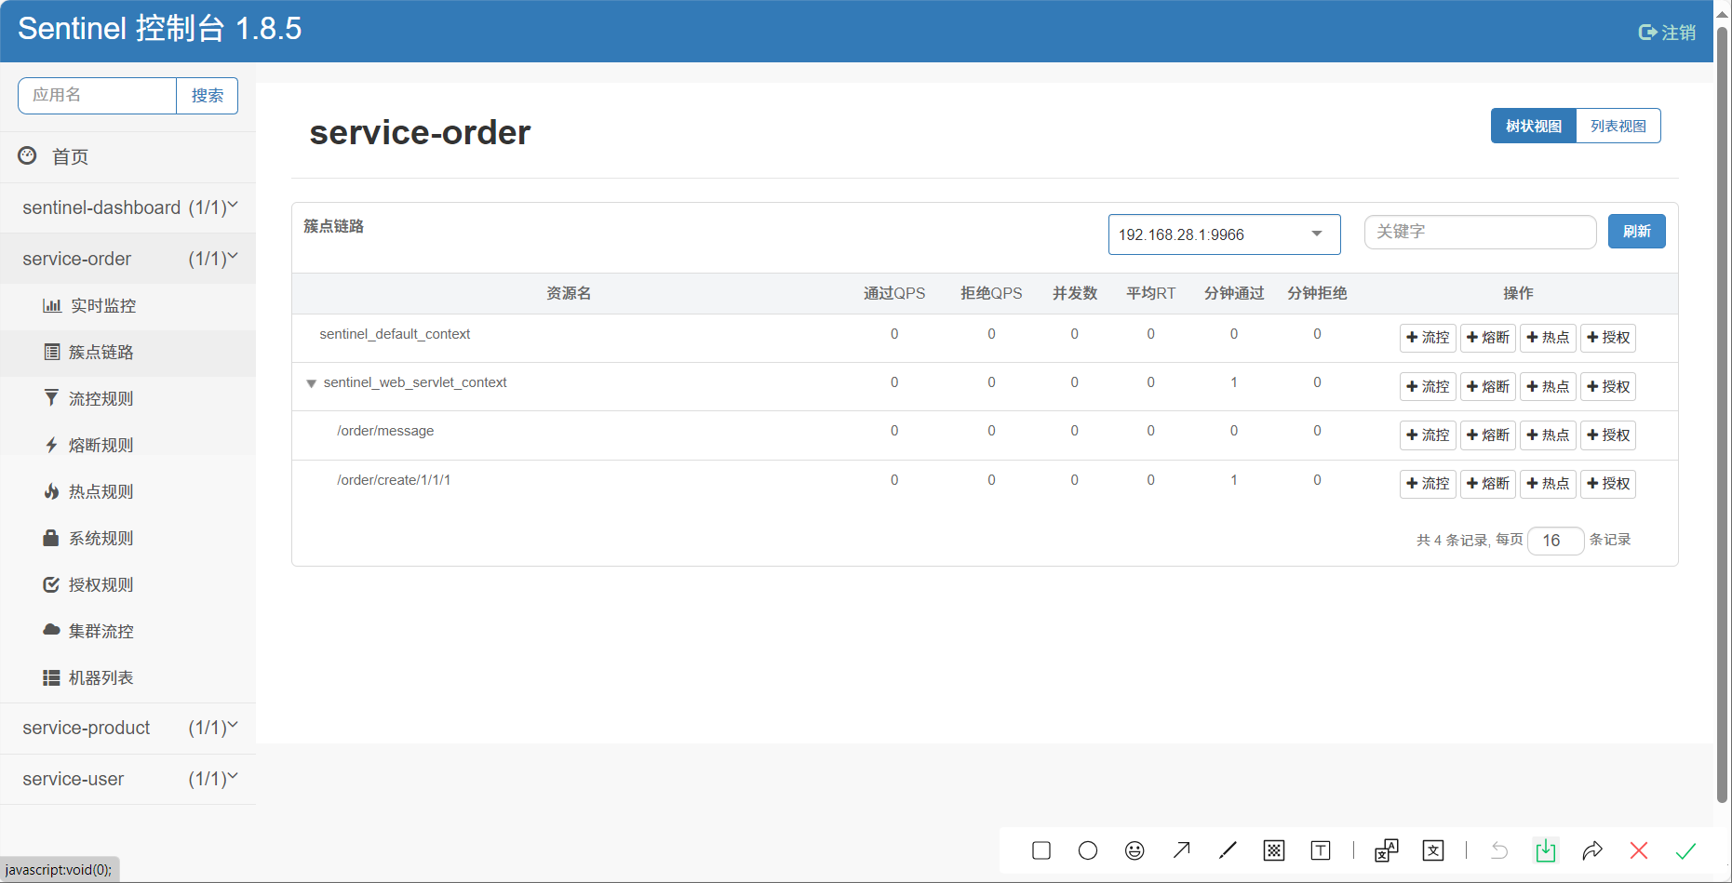Click the logout icon 注销

tap(1667, 33)
